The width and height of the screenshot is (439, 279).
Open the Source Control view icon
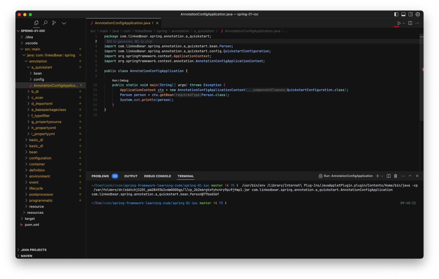click(x=54, y=23)
